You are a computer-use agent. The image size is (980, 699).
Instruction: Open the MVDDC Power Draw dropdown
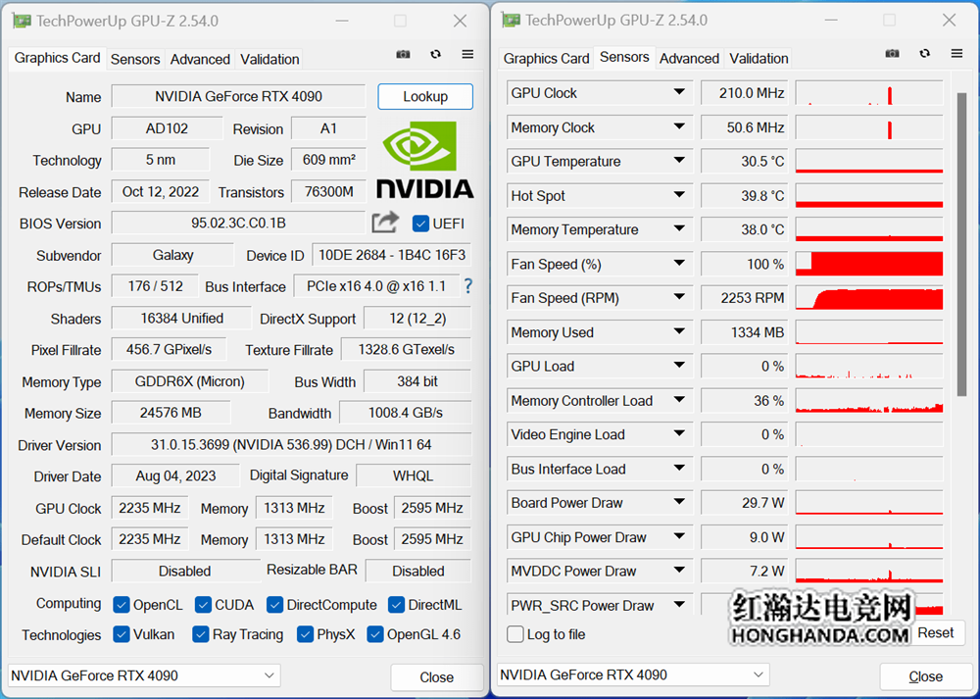tap(679, 571)
